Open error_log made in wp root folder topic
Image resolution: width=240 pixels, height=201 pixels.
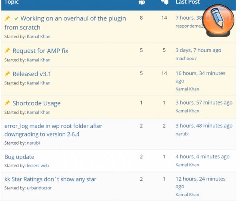[x=54, y=130]
